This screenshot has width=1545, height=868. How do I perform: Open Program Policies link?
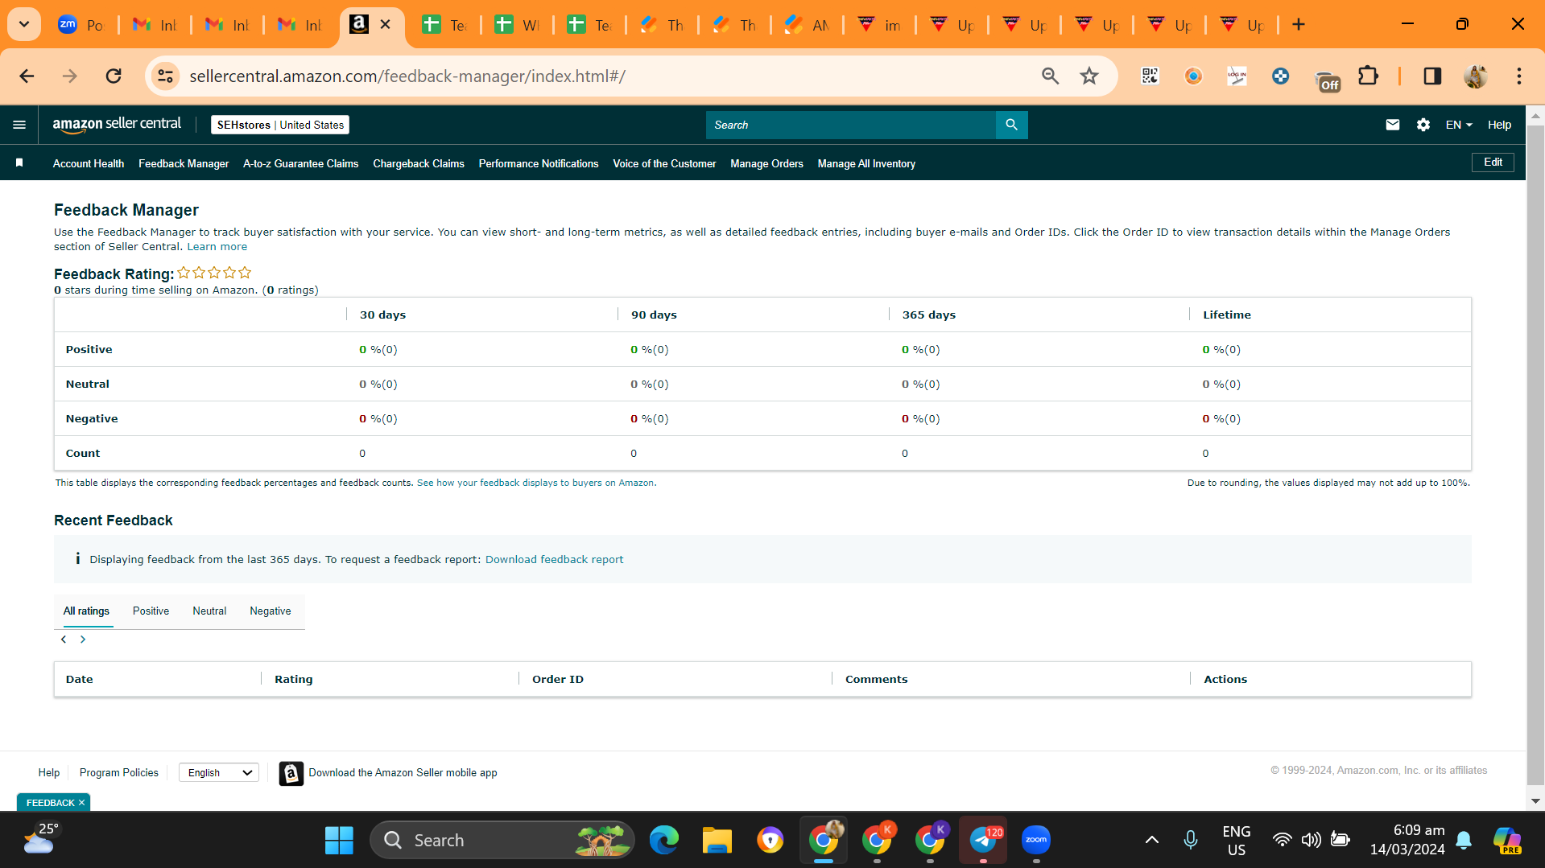(x=119, y=773)
